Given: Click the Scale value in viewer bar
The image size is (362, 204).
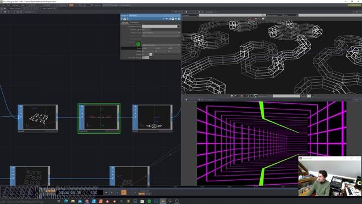Looking at the screenshot, I should click(x=309, y=96).
